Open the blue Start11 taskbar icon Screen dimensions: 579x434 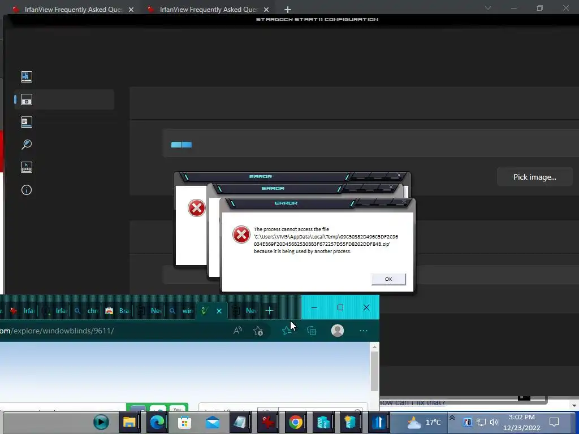coord(379,422)
